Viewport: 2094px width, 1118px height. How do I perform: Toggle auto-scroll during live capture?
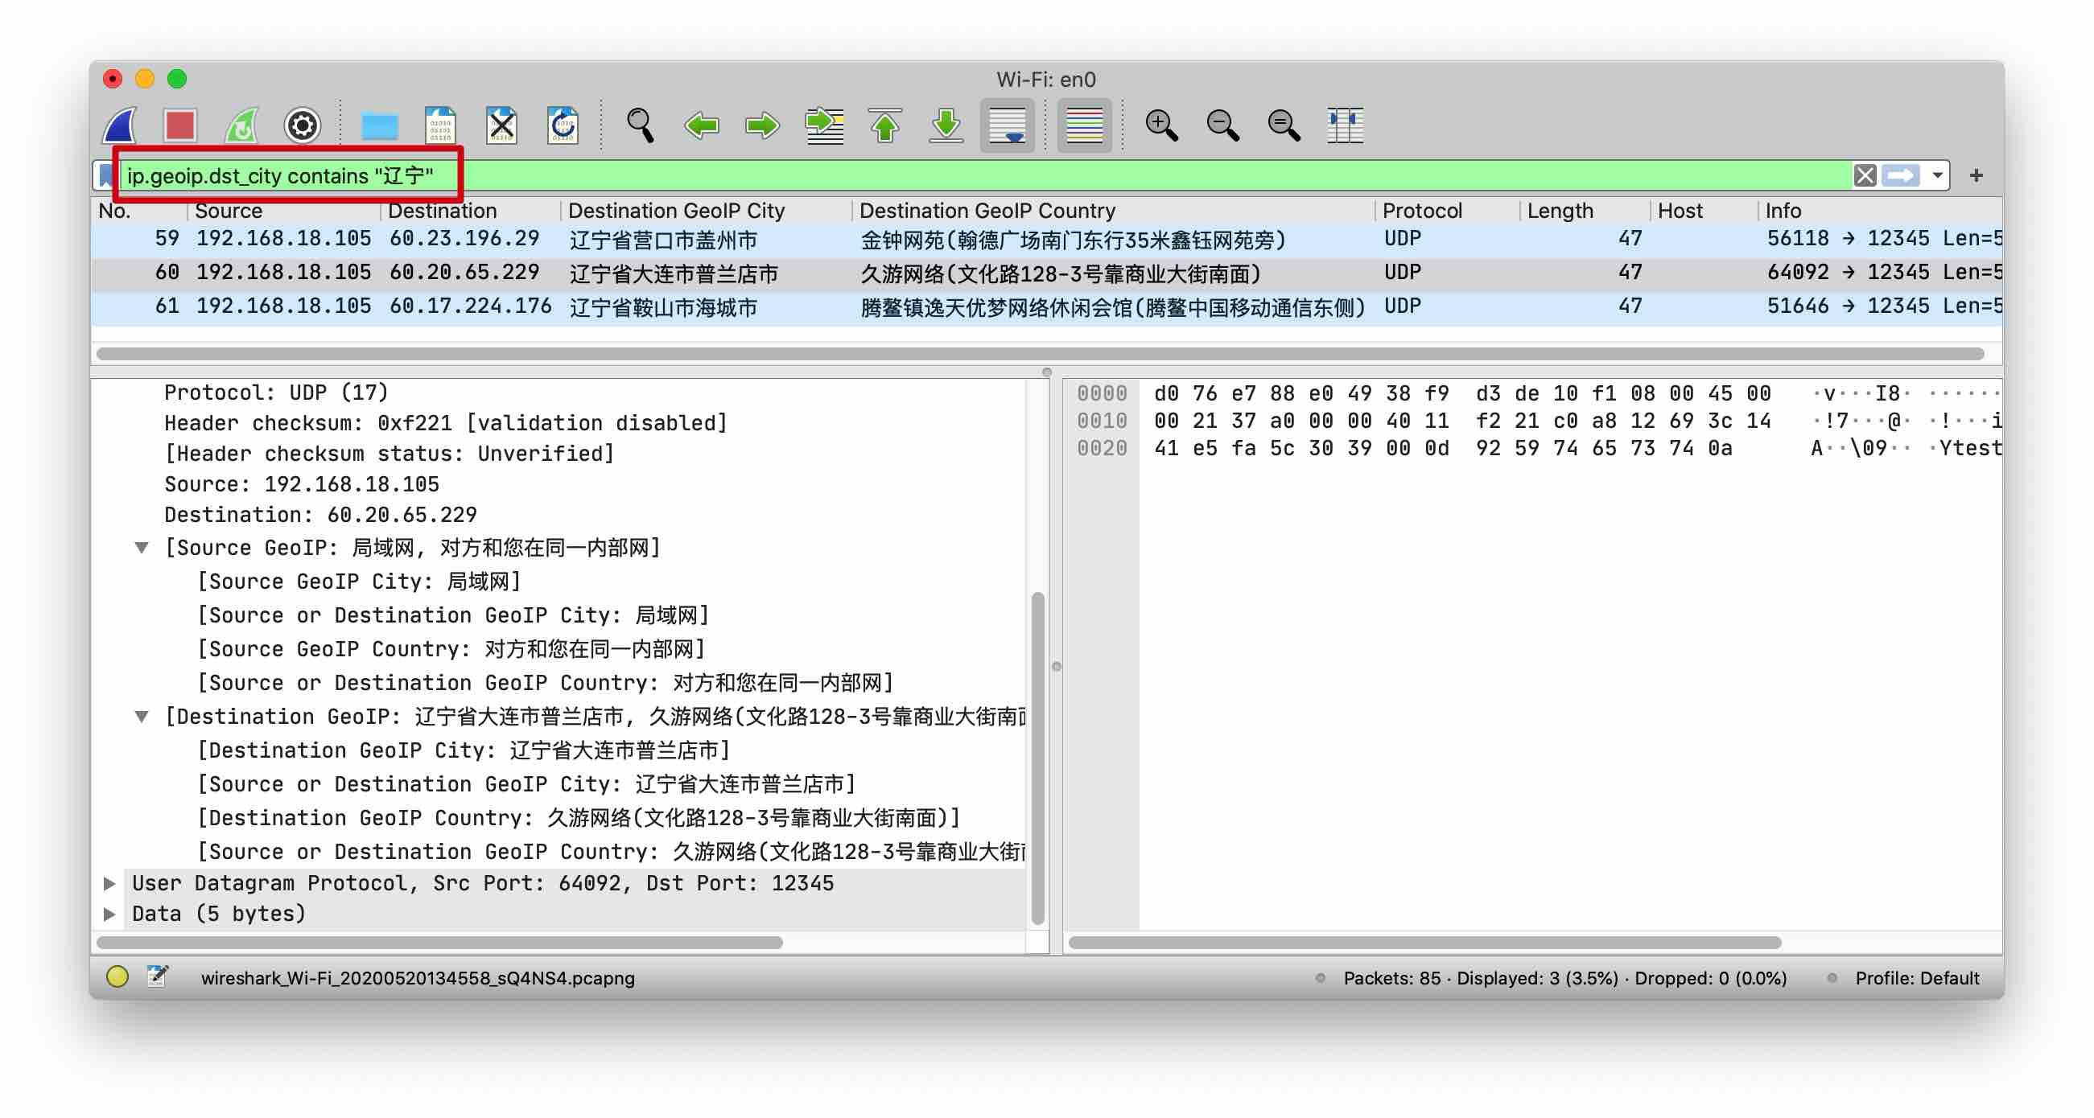tap(1006, 125)
